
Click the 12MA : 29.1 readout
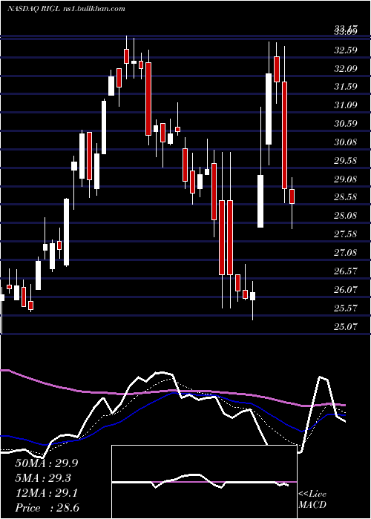point(47,493)
